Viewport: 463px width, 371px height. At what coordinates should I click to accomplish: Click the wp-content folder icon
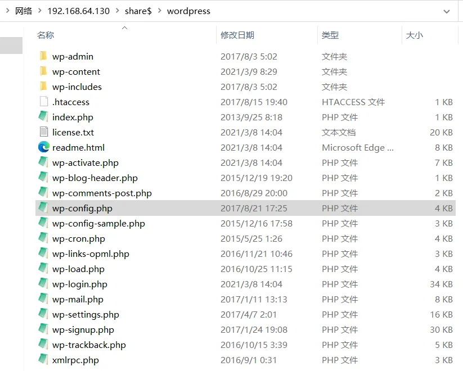[x=43, y=71]
